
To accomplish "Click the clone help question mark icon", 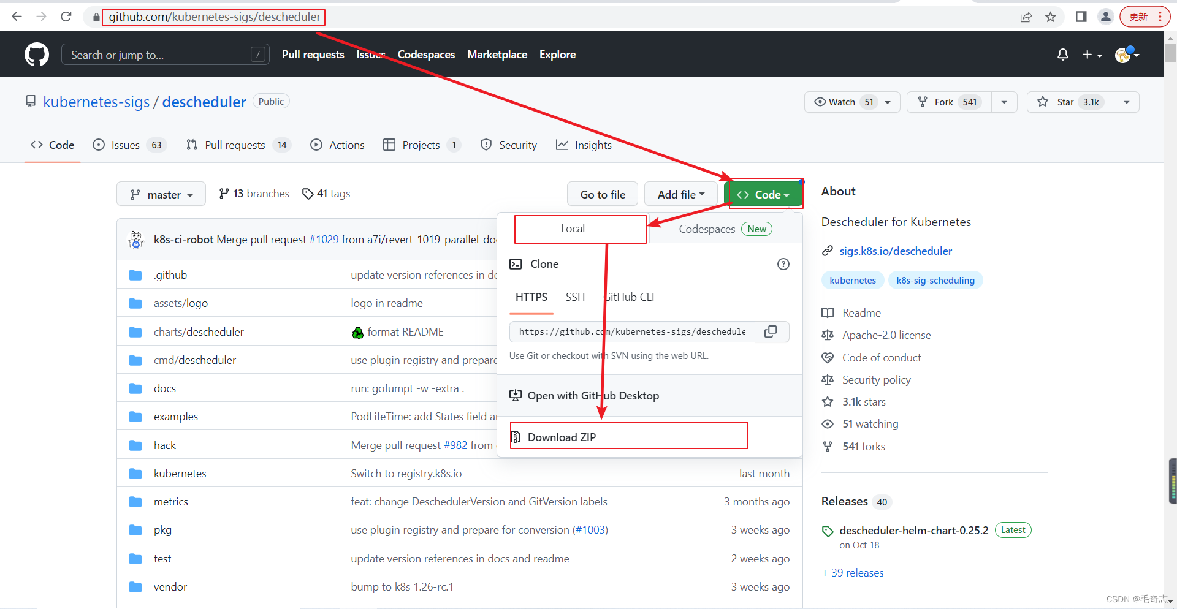I will pos(783,264).
